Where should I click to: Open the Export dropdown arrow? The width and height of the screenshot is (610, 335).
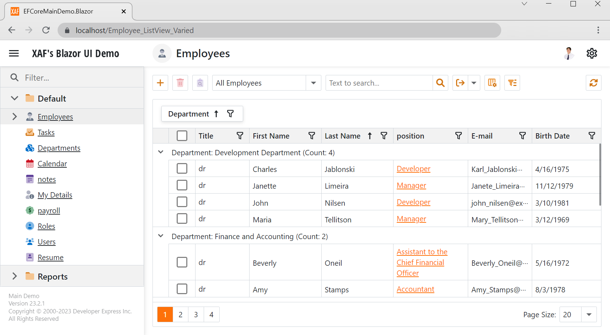tap(474, 83)
